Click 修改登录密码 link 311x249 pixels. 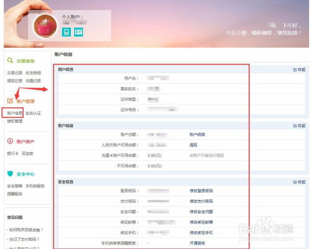pyautogui.click(x=202, y=191)
